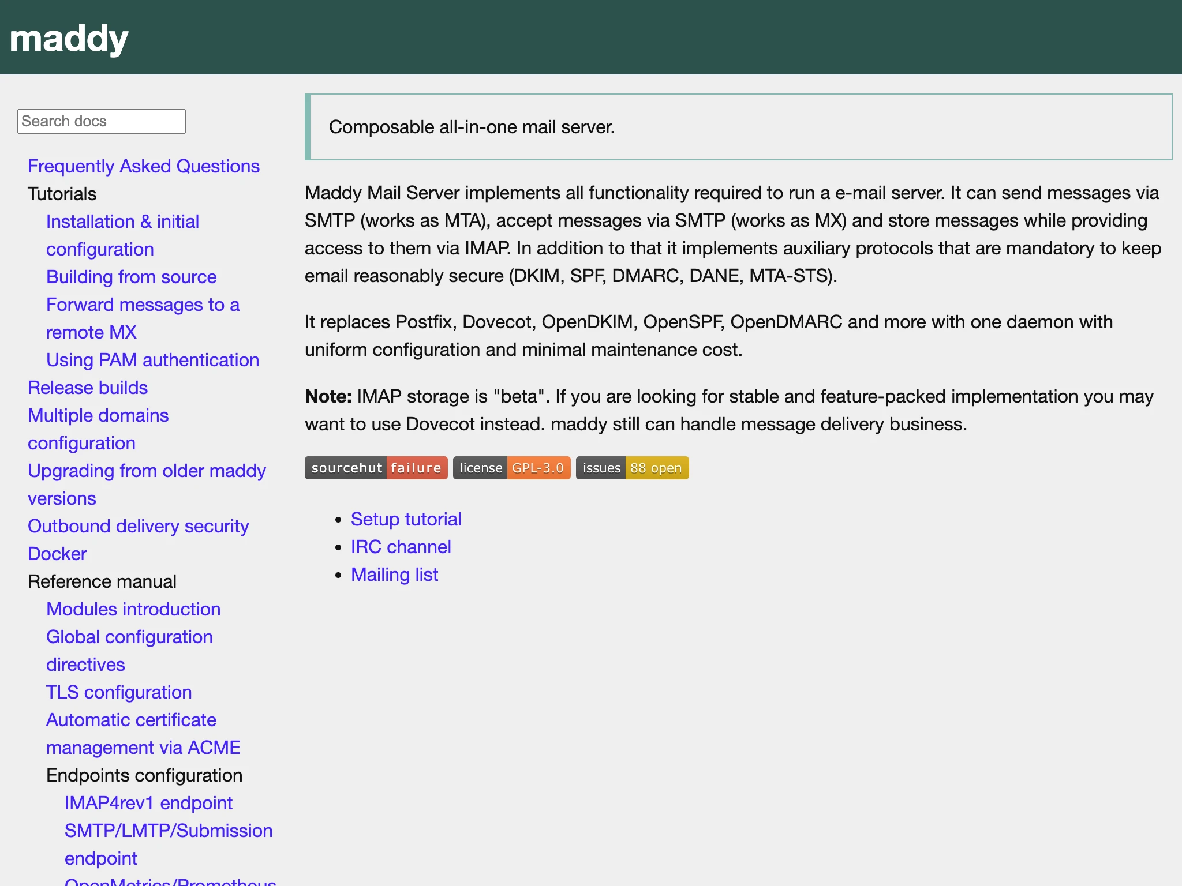1182x886 pixels.
Task: Click the 88 open issues badge
Action: click(x=631, y=468)
